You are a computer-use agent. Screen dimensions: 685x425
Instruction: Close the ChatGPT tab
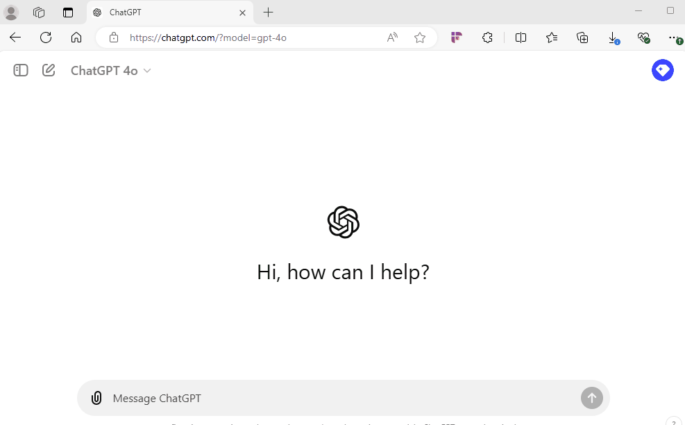point(242,12)
